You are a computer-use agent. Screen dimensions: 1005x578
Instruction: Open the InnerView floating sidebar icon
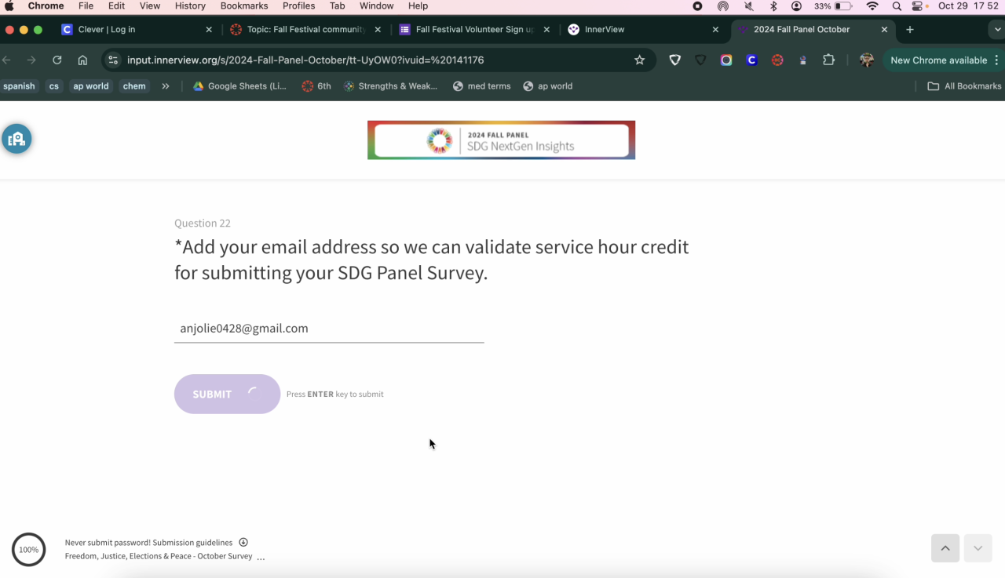point(16,139)
